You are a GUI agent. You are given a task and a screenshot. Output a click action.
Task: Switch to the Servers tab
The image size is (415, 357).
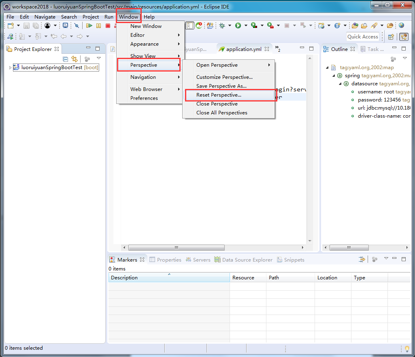click(x=198, y=260)
